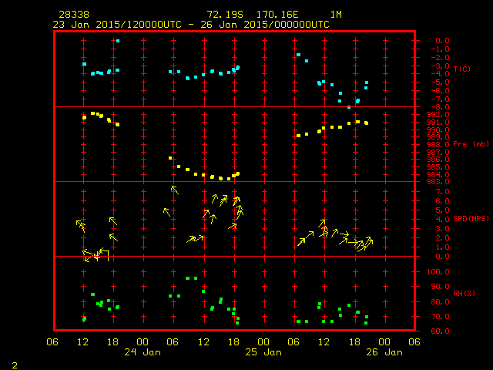Screen dimensions: 493x370
Task: Click the 985.0 pressure tick value
Action: tap(438, 167)
